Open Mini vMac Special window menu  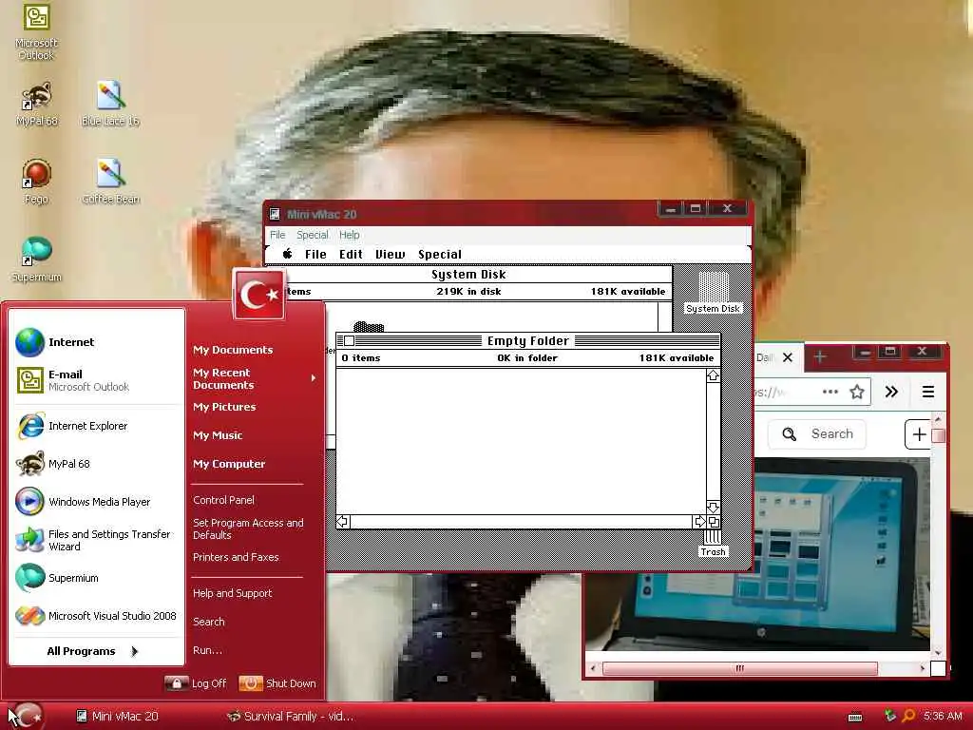312,235
